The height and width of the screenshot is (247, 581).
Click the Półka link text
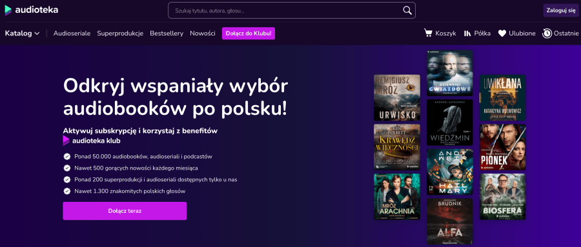tap(482, 34)
